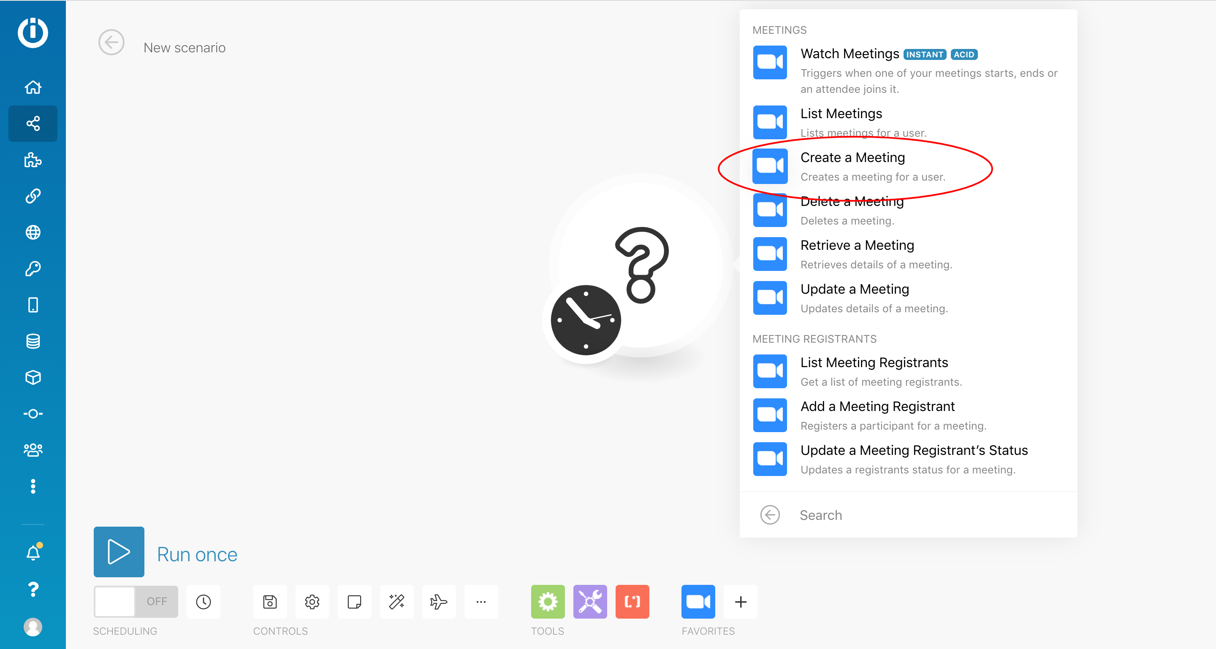Open the purple Tools wrench icon
Image resolution: width=1216 pixels, height=649 pixels.
point(589,601)
